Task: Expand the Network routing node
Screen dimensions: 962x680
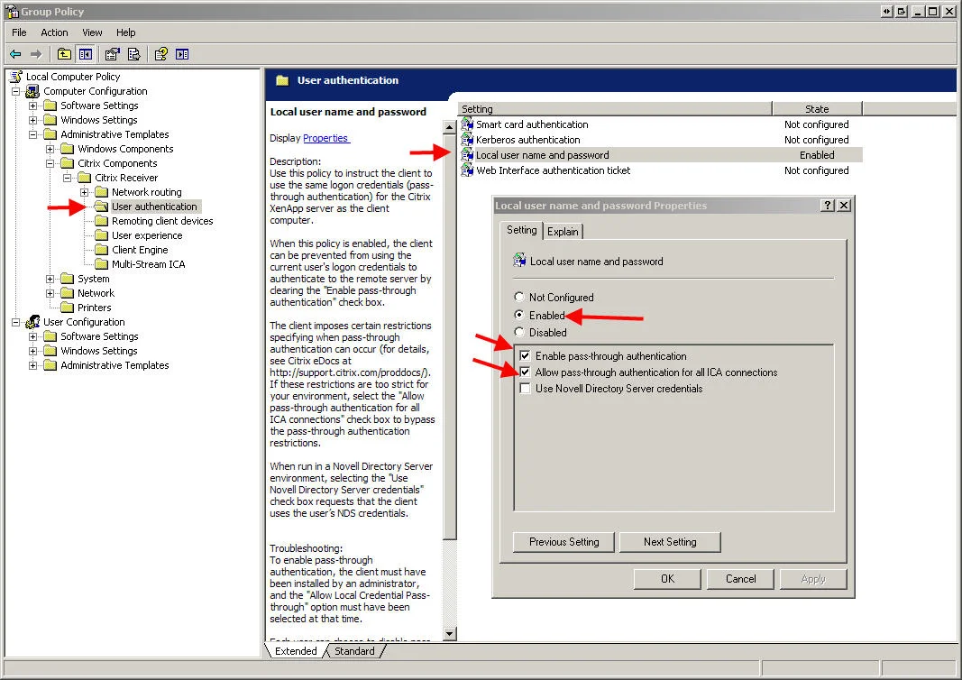Action: click(84, 192)
